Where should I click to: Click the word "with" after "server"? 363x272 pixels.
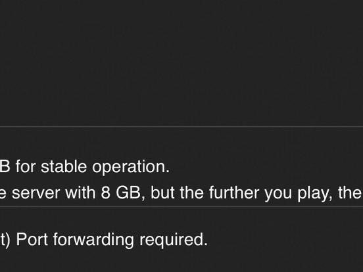pos(80,193)
